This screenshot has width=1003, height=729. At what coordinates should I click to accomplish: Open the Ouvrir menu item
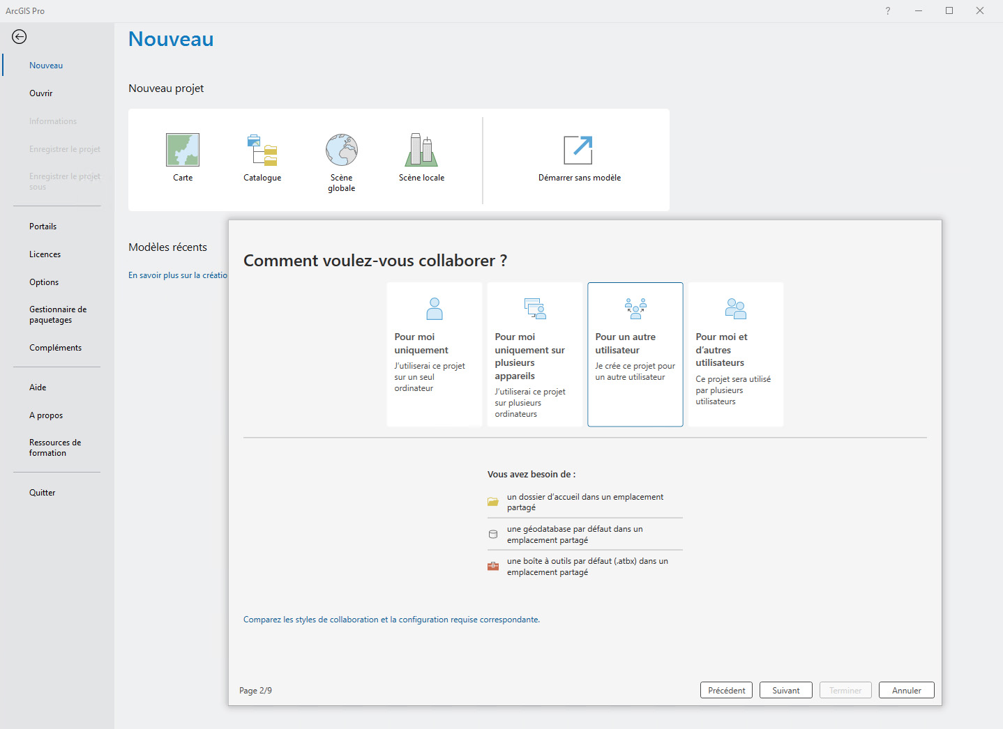(x=41, y=93)
